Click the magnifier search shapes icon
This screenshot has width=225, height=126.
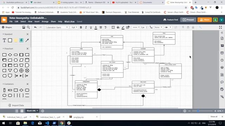(x=28, y=27)
